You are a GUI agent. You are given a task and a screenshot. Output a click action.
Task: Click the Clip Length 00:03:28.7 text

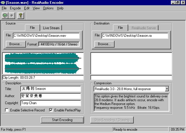pyautogui.click(x=19, y=78)
